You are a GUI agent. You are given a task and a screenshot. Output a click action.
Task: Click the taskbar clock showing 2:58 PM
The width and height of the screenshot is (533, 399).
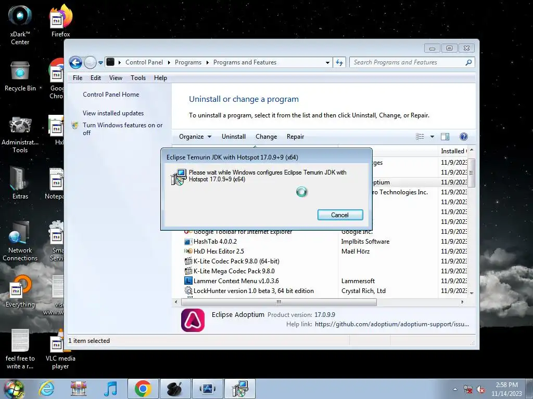click(x=506, y=389)
